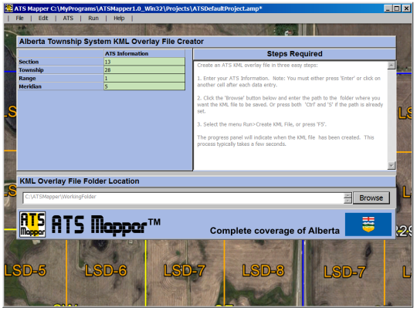Open the Edit menu
Viewport: 417px width, 311px height.
(43, 19)
